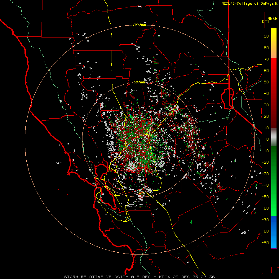Click the -50 legend value
The height and width of the screenshot is (279, 279).
(x=265, y=197)
